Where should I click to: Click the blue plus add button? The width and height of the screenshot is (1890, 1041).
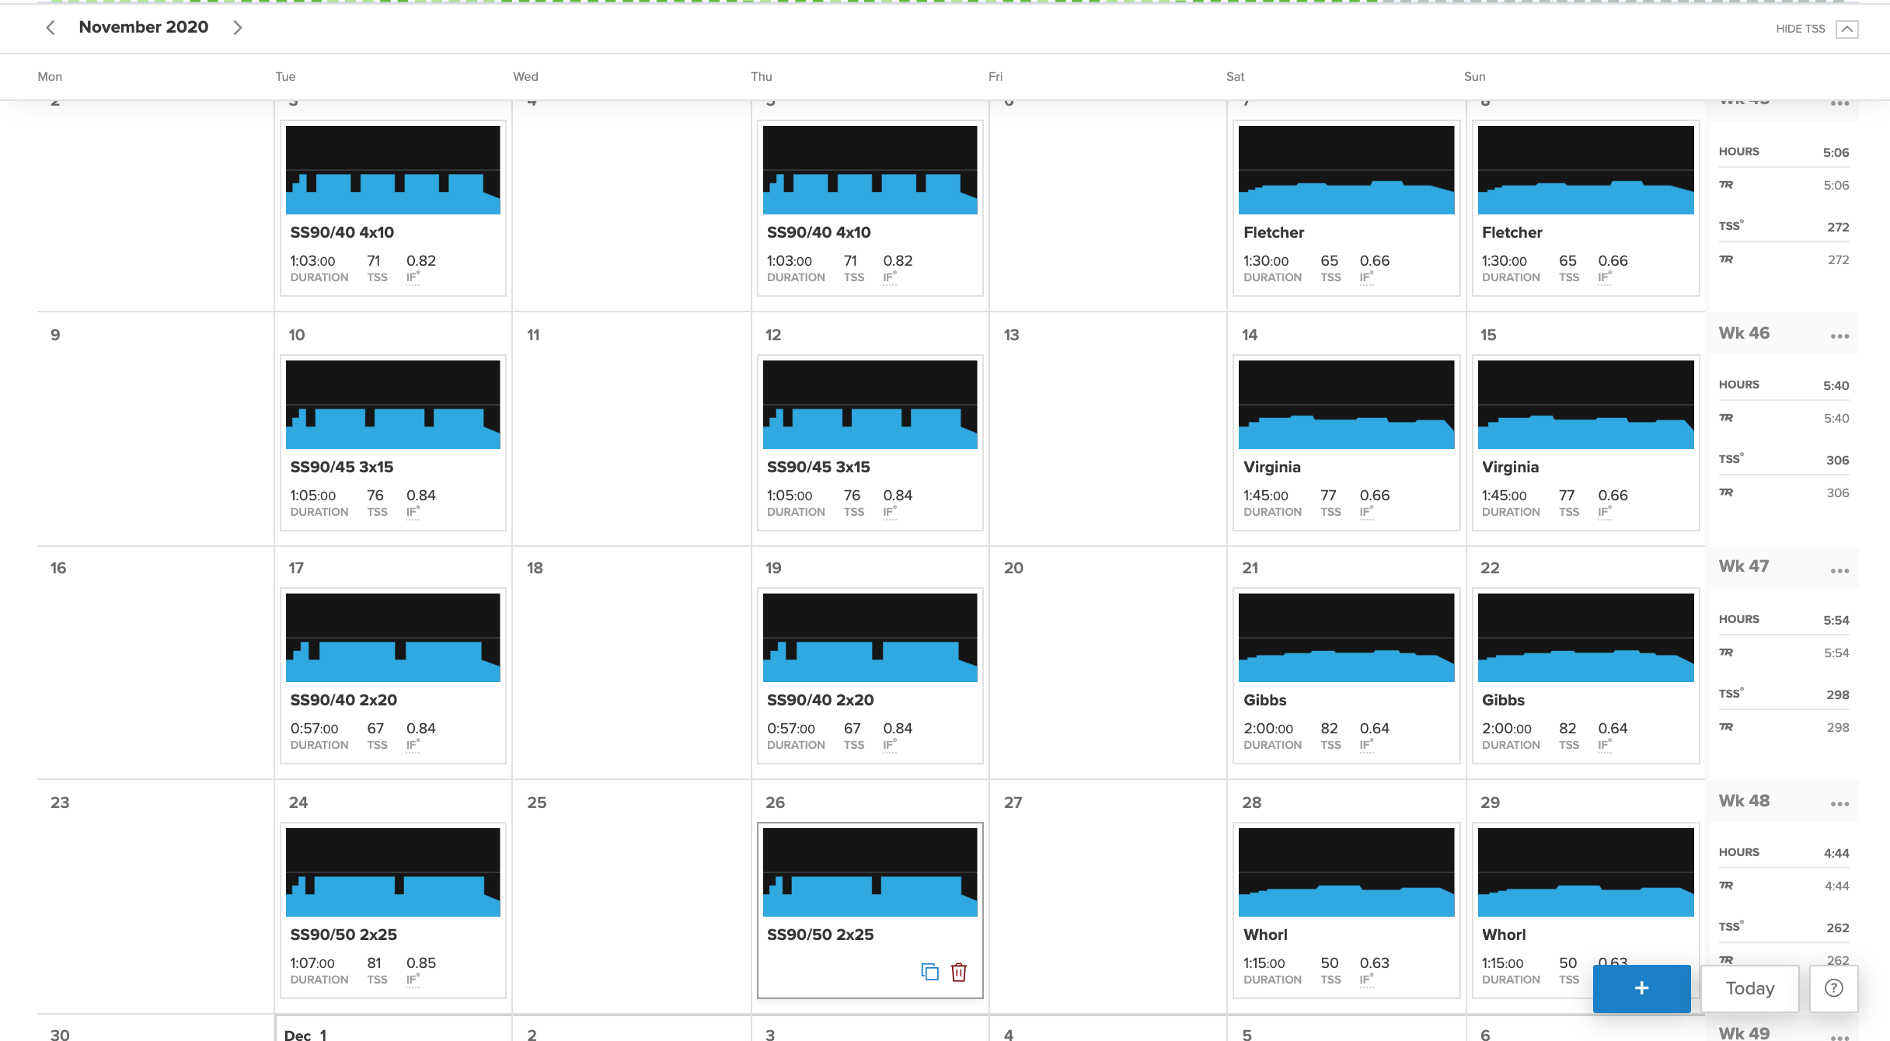[x=1641, y=988]
